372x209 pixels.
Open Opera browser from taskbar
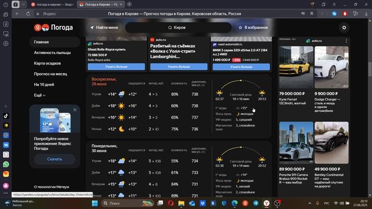[x=170, y=203]
